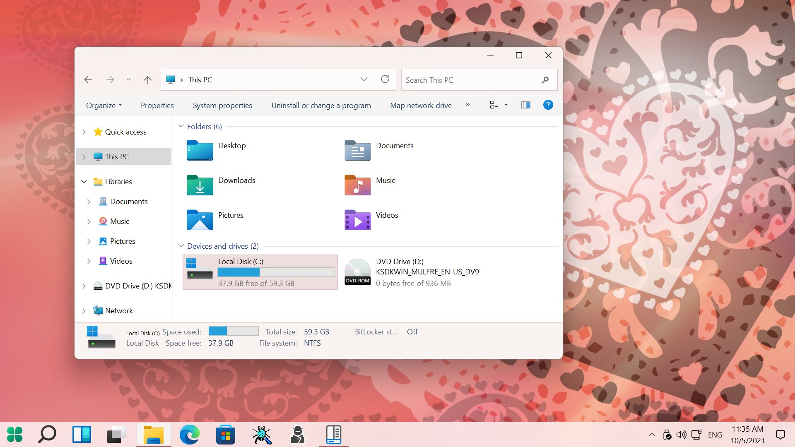Image resolution: width=795 pixels, height=447 pixels.
Task: Open Microsoft Store taskbar icon
Action: (x=225, y=435)
